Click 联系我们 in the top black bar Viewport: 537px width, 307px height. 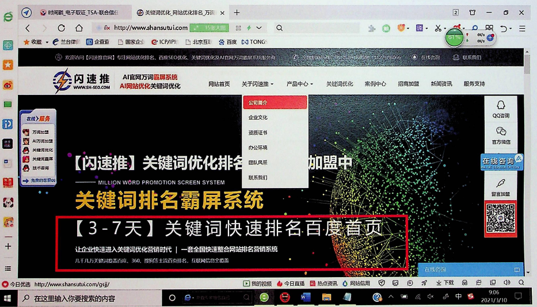[467, 57]
